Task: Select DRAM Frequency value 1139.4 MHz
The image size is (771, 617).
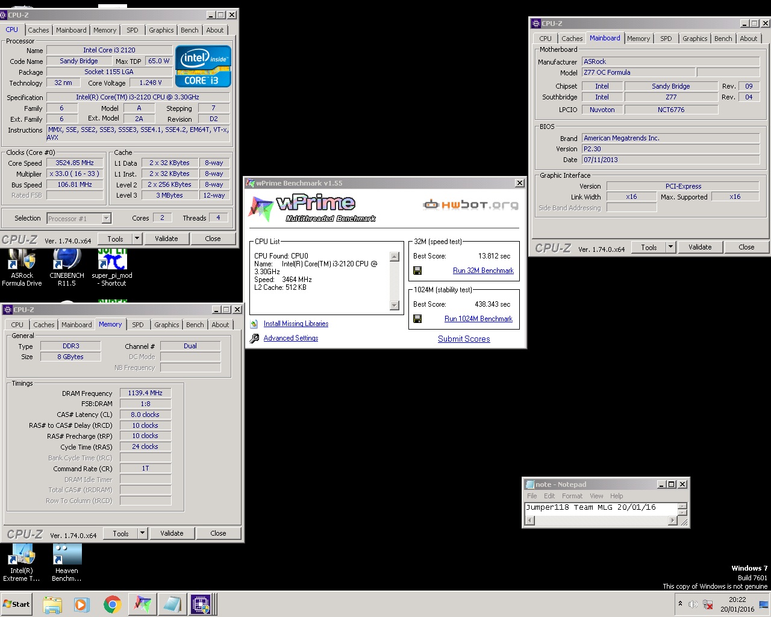Action: (145, 393)
